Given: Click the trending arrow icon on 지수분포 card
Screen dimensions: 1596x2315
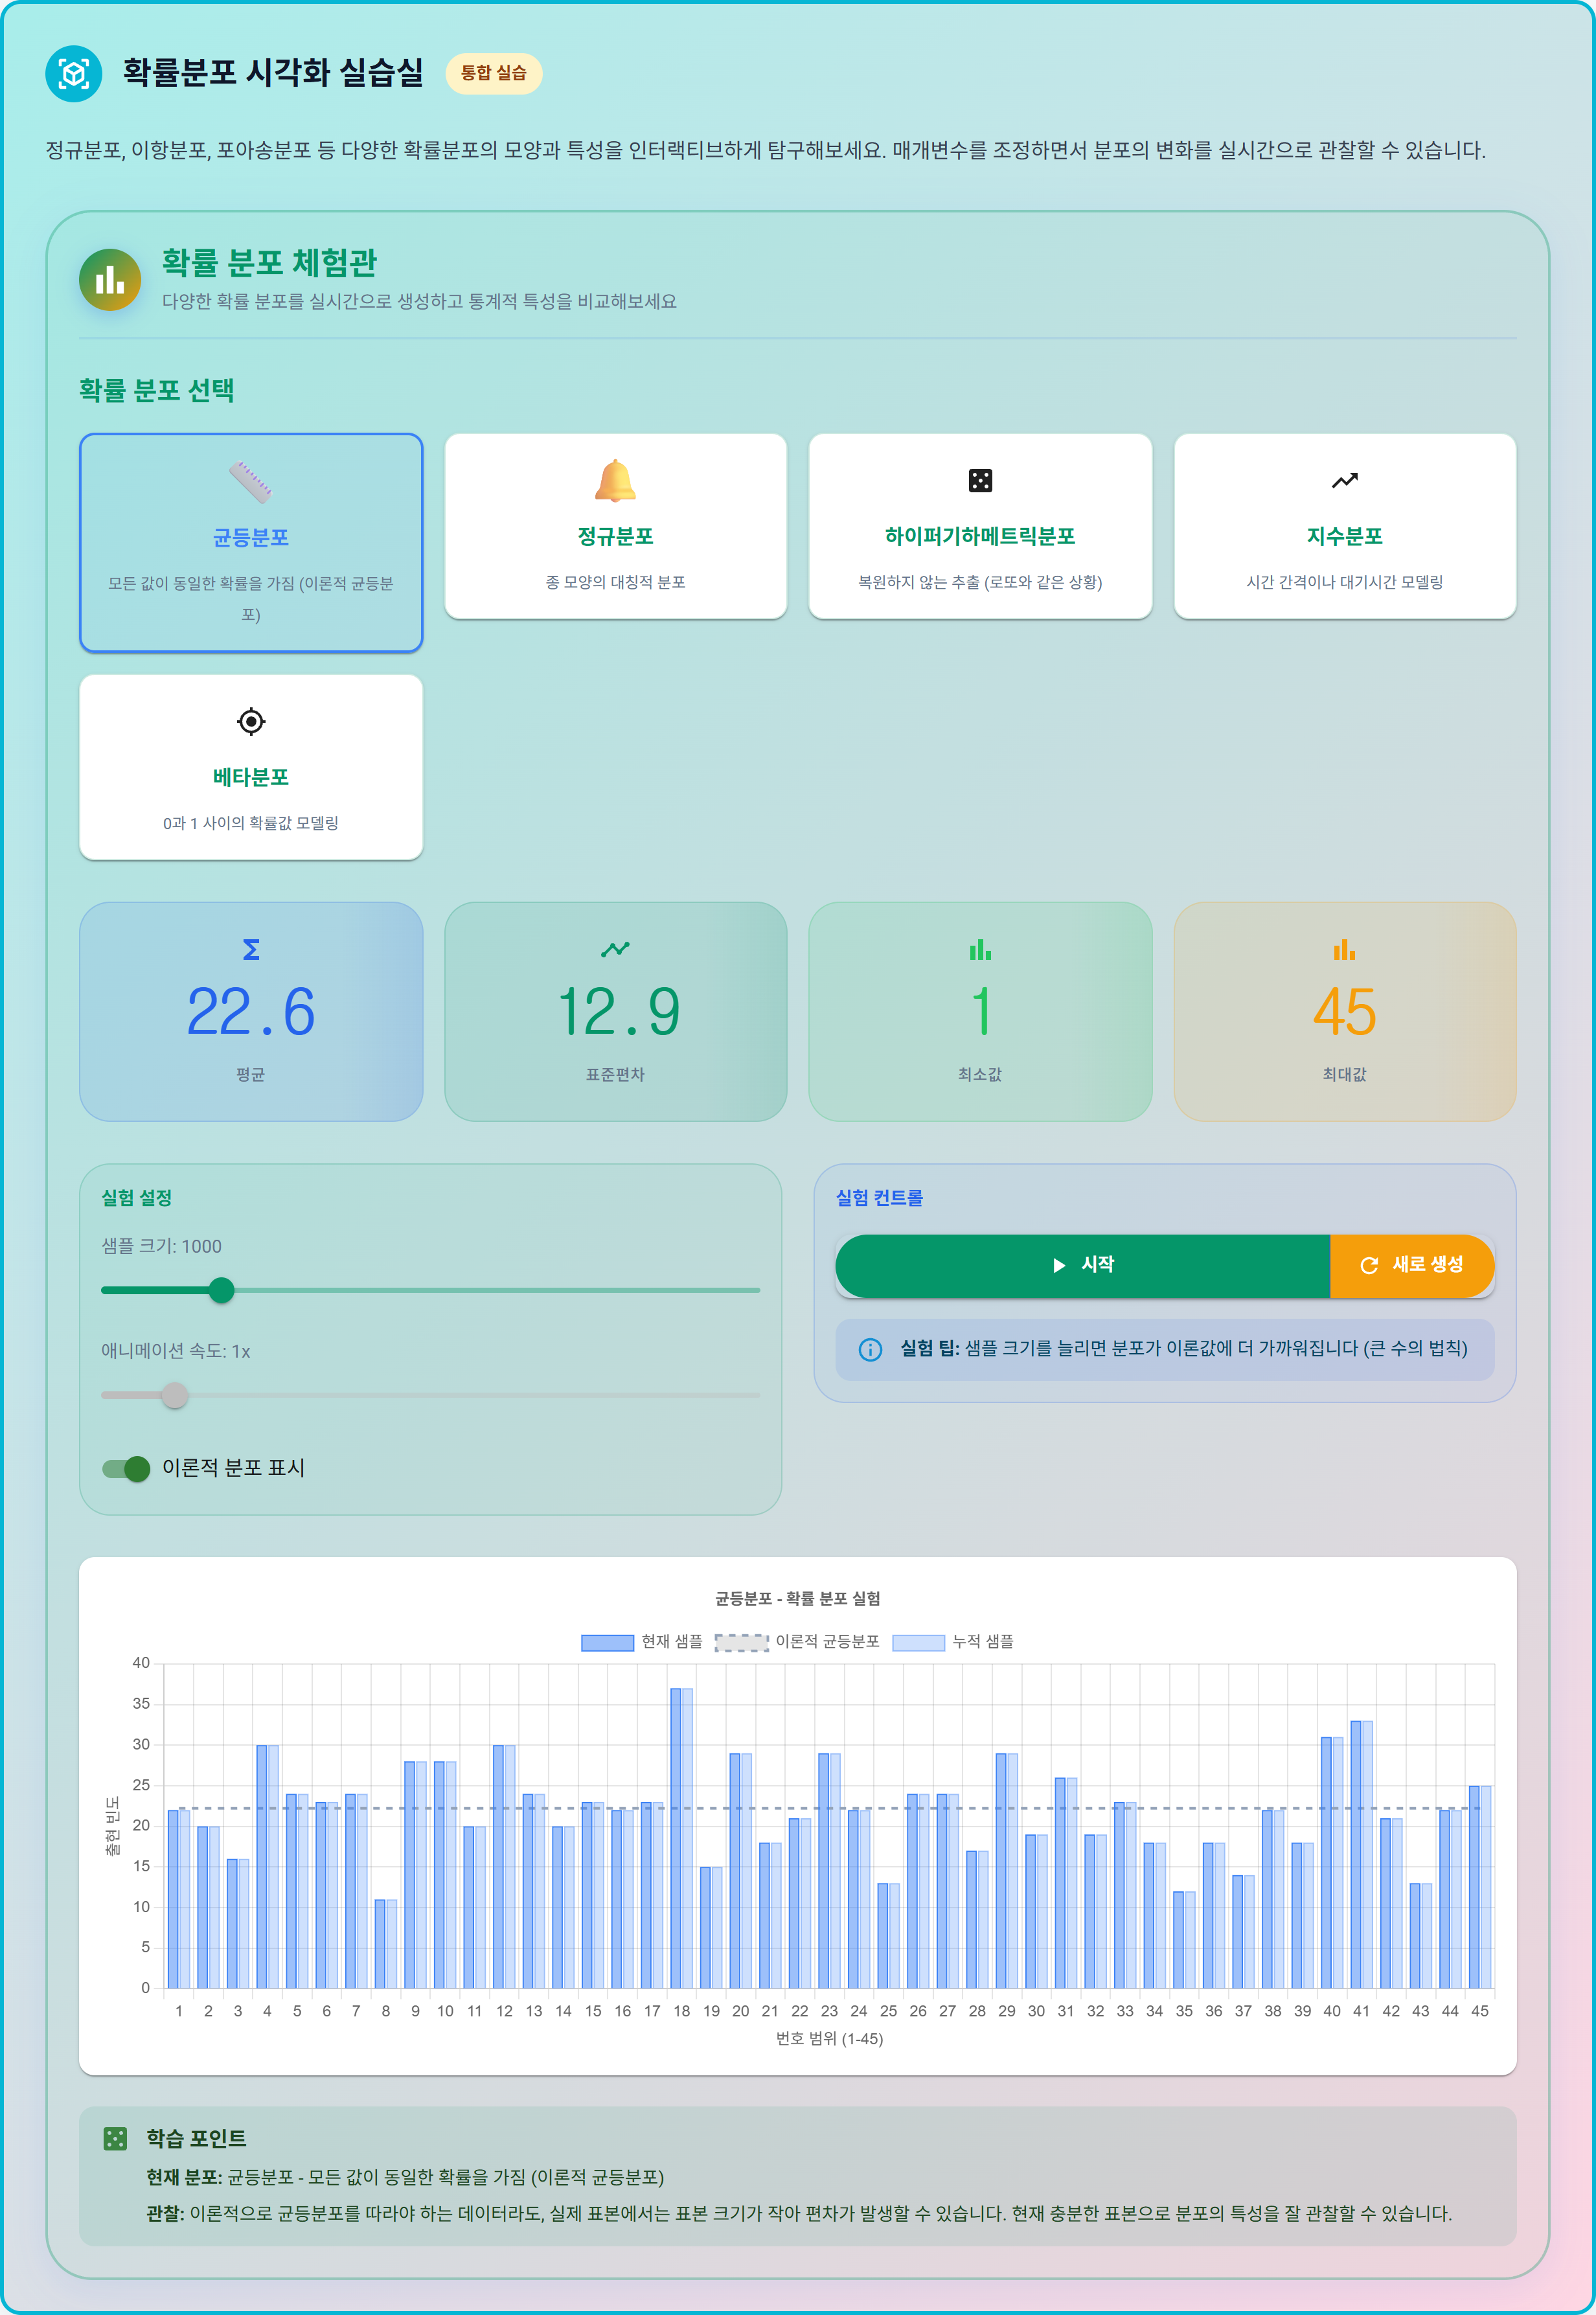Looking at the screenshot, I should (x=1344, y=481).
